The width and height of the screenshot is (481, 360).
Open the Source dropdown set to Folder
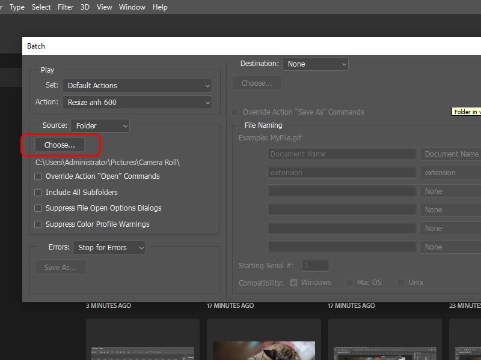point(100,126)
